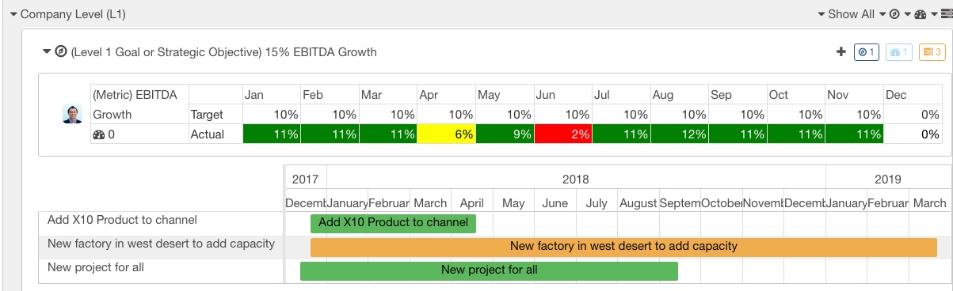
Task: Click the compass icon beside the goal title
Action: pyautogui.click(x=61, y=52)
